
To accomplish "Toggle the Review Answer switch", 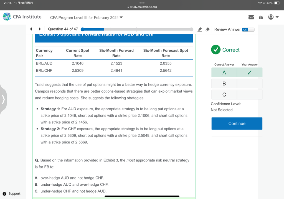I will coord(248,29).
